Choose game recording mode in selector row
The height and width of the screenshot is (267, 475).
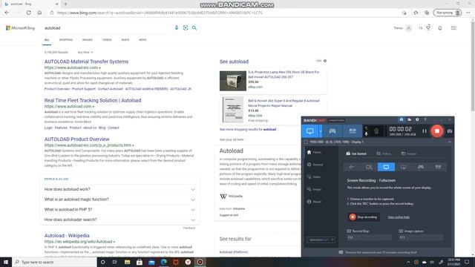click(x=421, y=167)
